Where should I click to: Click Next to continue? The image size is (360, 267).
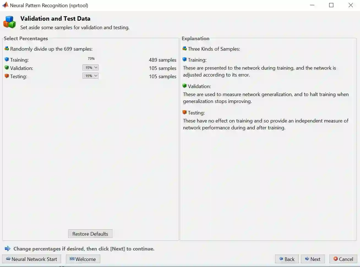click(313, 259)
